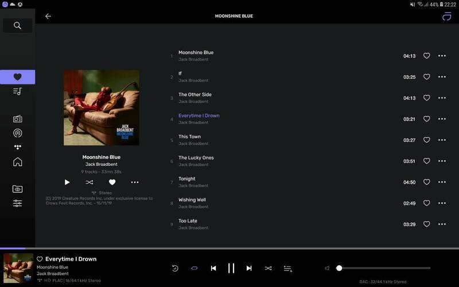The height and width of the screenshot is (287, 459).
Task: Open Jack Broadbent link in player bar
Action: click(53, 274)
